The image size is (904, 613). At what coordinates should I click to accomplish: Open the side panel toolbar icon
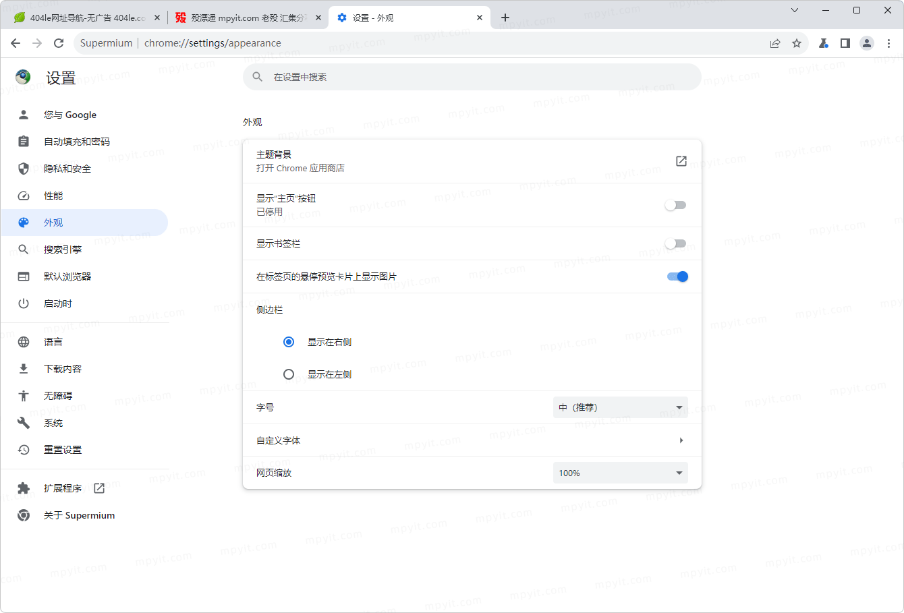click(x=845, y=43)
